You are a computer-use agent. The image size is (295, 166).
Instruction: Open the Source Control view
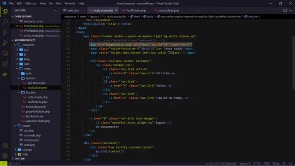5,32
